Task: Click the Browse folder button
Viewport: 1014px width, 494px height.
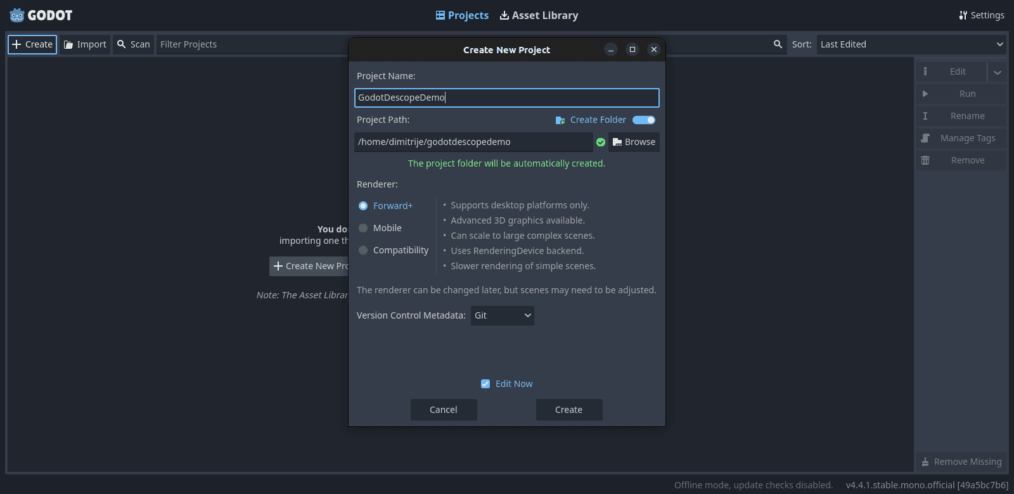Action: click(x=634, y=142)
